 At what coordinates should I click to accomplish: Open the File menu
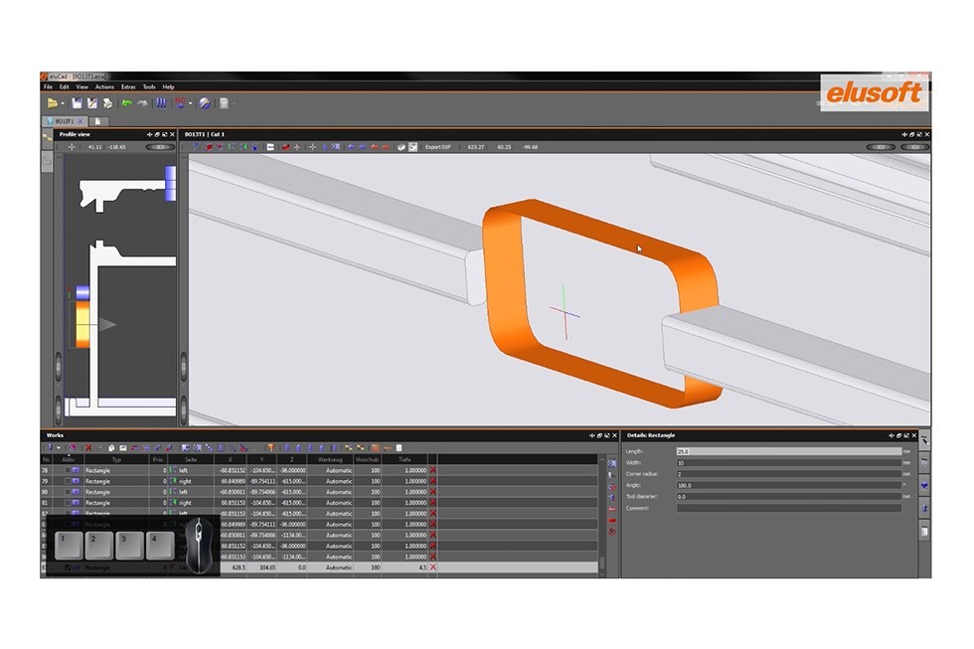(48, 86)
